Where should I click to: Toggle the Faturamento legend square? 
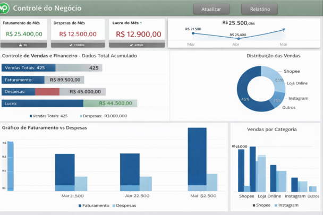pos(80,205)
